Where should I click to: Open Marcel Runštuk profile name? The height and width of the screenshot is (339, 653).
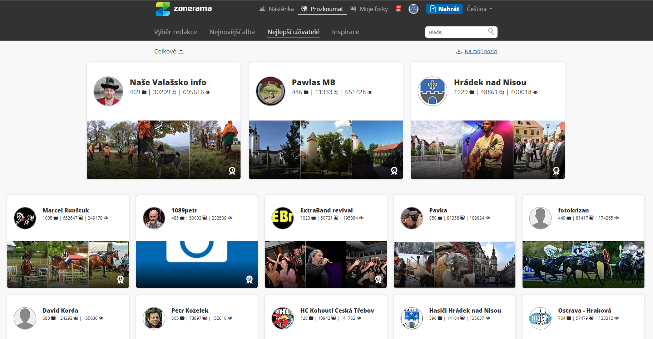66,210
